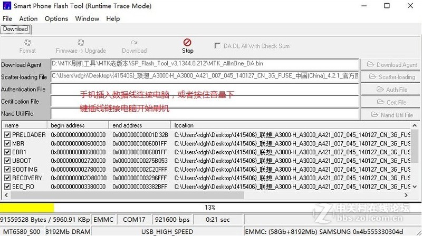This screenshot has width=422, height=236.
Task: Click the 8192Mb DRAM status entry
Action: tap(68, 231)
